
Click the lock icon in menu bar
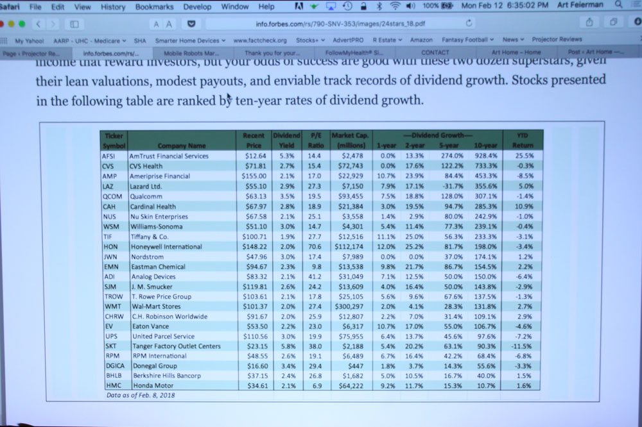tap(363, 6)
